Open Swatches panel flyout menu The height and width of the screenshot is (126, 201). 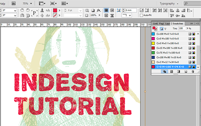pyautogui.click(x=197, y=23)
